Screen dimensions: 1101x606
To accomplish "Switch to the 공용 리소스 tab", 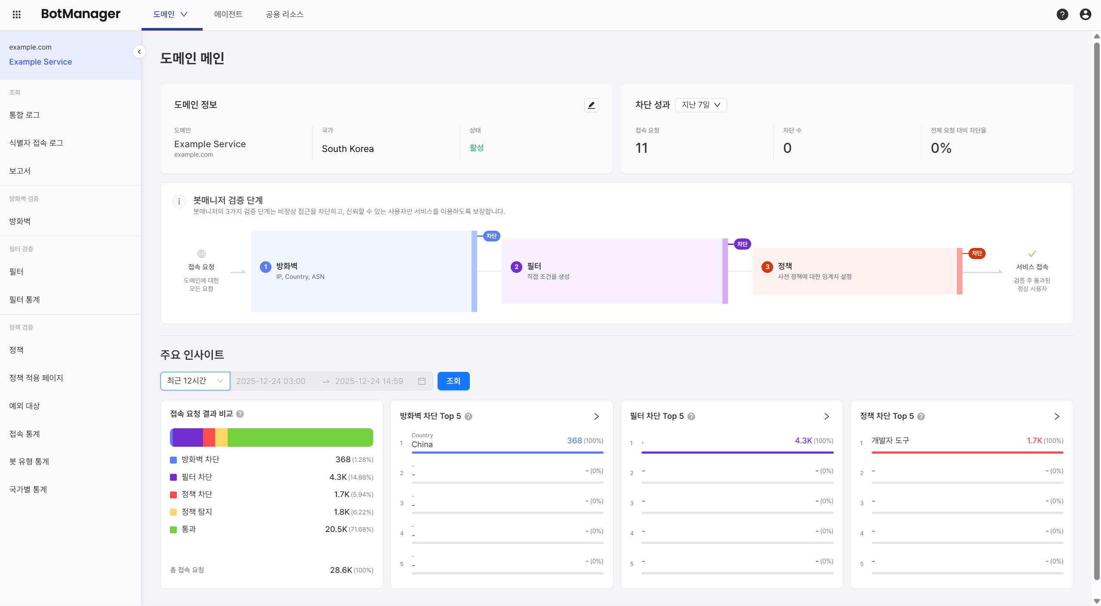I will point(284,14).
